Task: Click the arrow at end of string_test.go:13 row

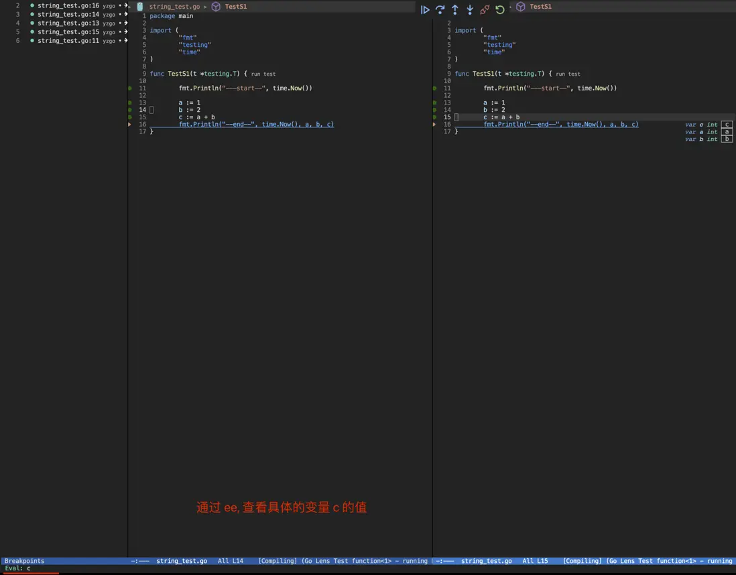Action: pos(125,23)
